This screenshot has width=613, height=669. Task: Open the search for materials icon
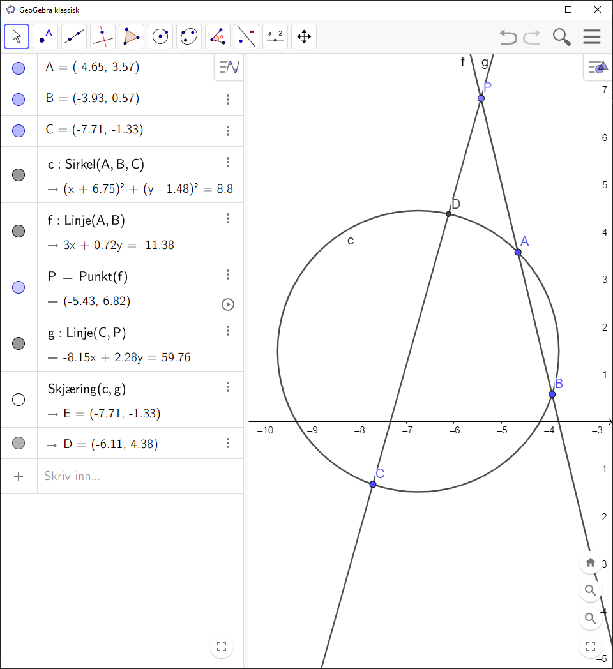(561, 37)
